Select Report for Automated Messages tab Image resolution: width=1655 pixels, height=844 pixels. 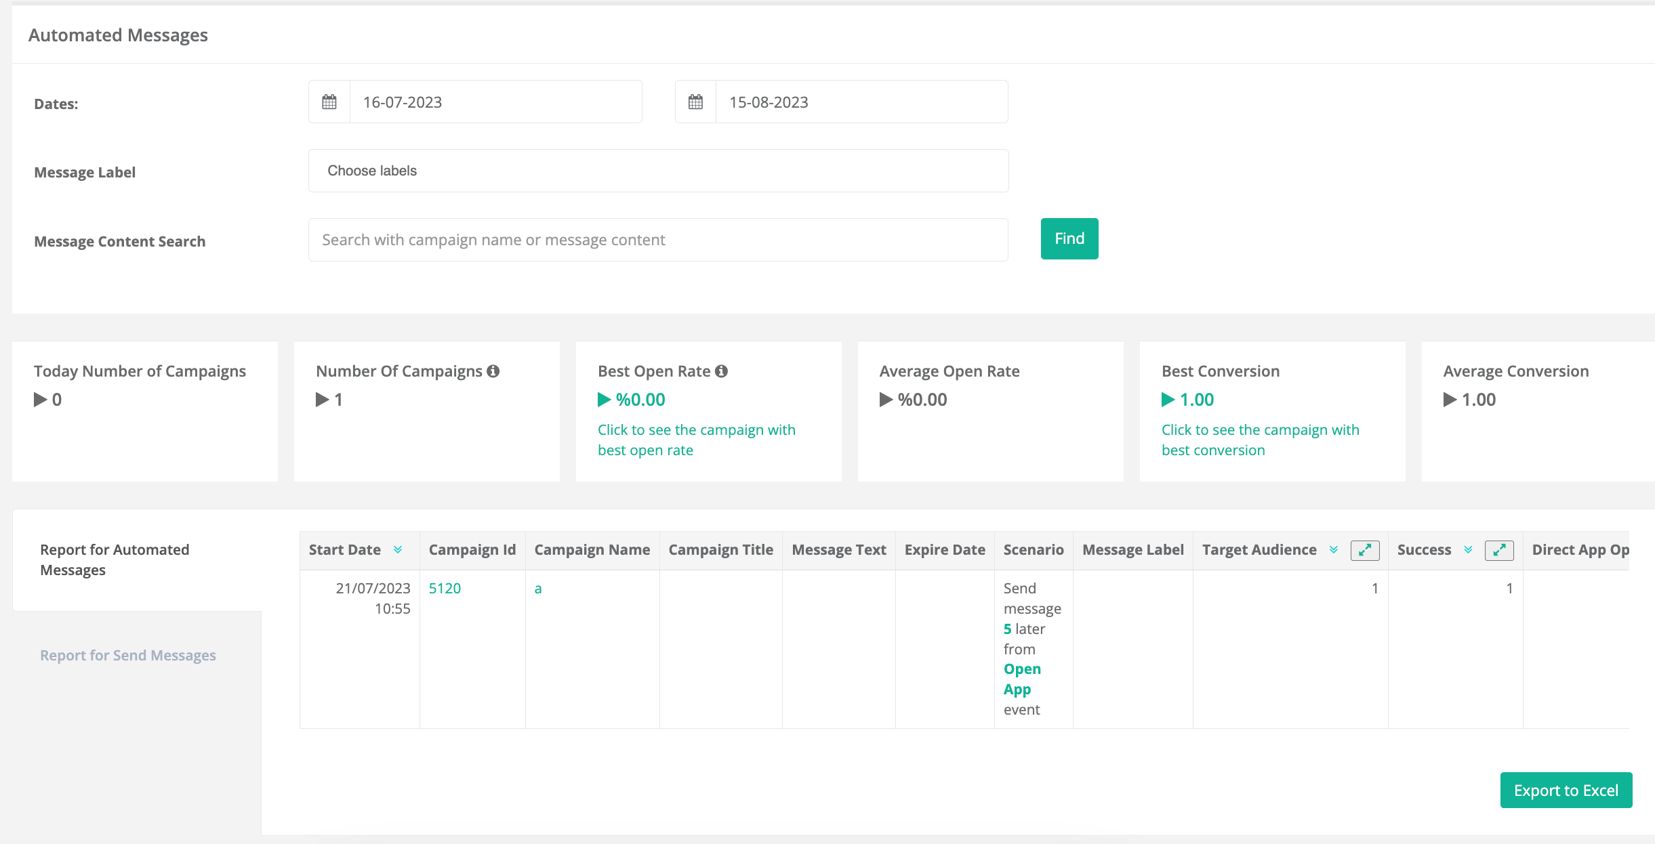click(x=115, y=560)
